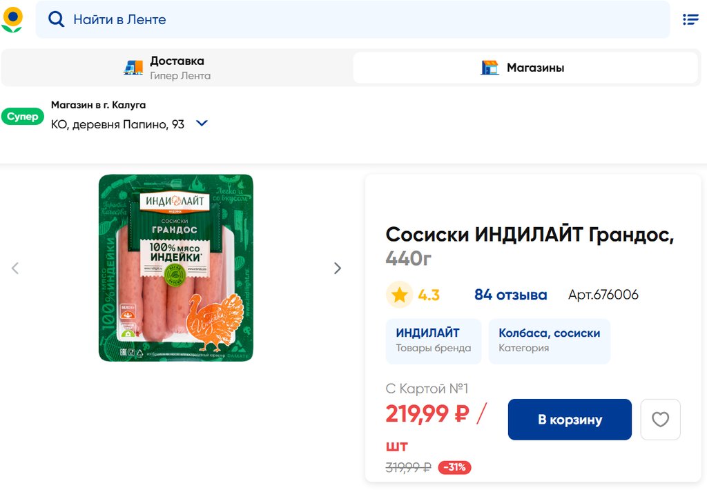
Task: Open the 84 отзыва reviews link
Action: (x=510, y=295)
